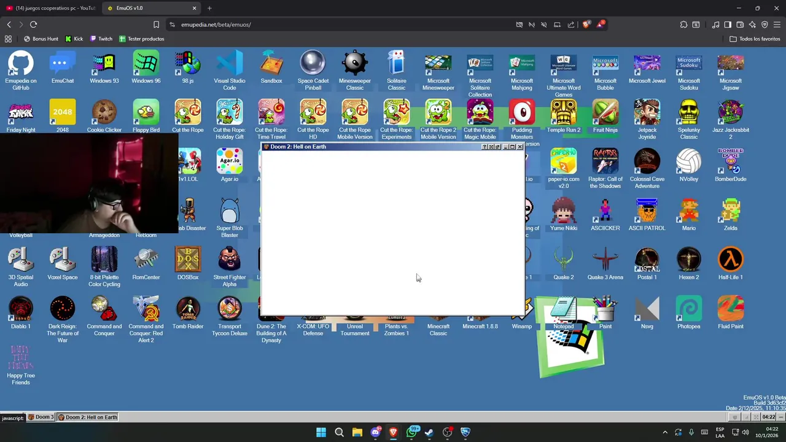Viewport: 786px width, 442px height.
Task: Launch Microsoft Sudoku icon
Action: coord(689,71)
